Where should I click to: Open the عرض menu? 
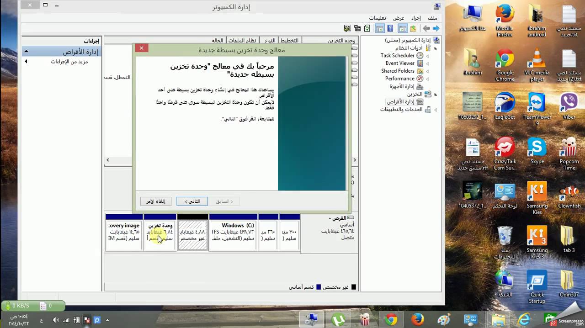(399, 18)
